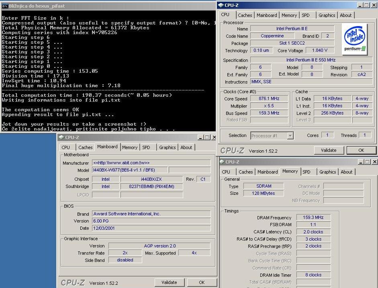Open Graphics tab in top-right CPU-Z window
The width and height of the screenshot is (378, 288).
[327, 15]
